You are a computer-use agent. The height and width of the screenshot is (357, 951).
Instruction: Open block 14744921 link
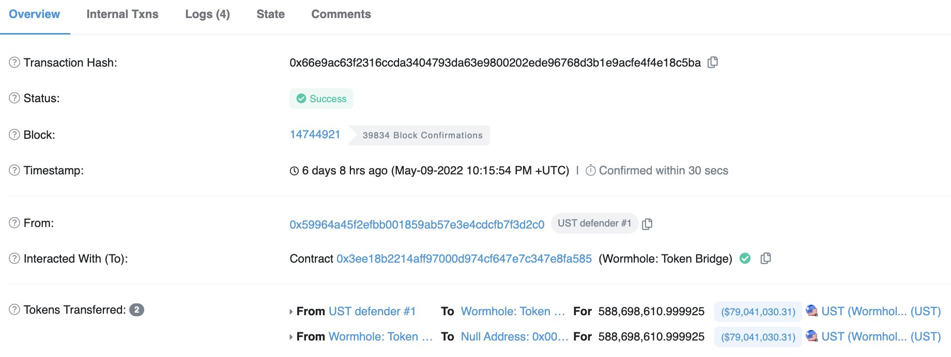(x=315, y=135)
